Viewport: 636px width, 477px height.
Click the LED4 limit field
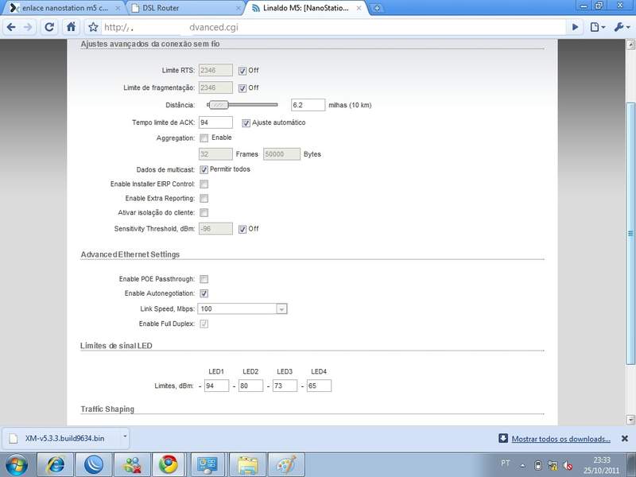click(319, 386)
